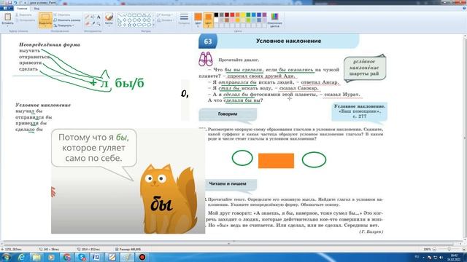Click the Обрезать crop command
Image resolution: width=467 pixels, height=262 pixels.
click(x=62, y=15)
